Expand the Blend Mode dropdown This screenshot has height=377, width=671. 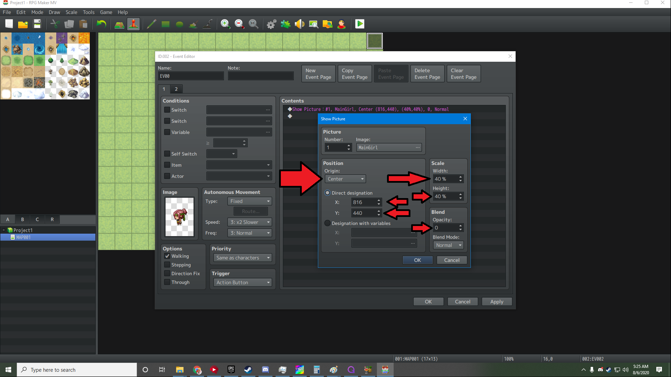coord(448,245)
